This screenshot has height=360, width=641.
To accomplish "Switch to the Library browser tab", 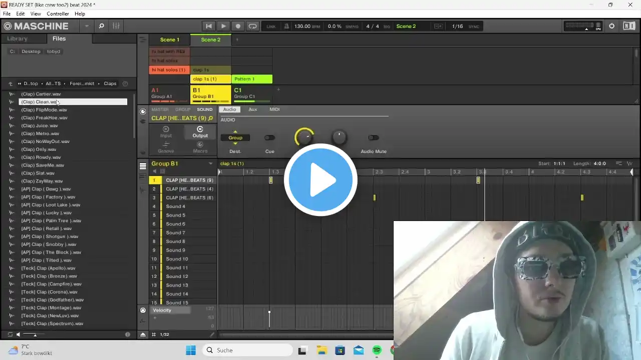I will (x=18, y=38).
